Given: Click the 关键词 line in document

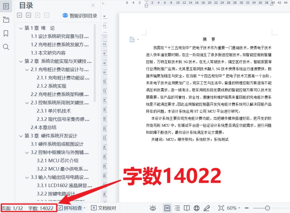Looking at the screenshot, I should click(190, 139).
